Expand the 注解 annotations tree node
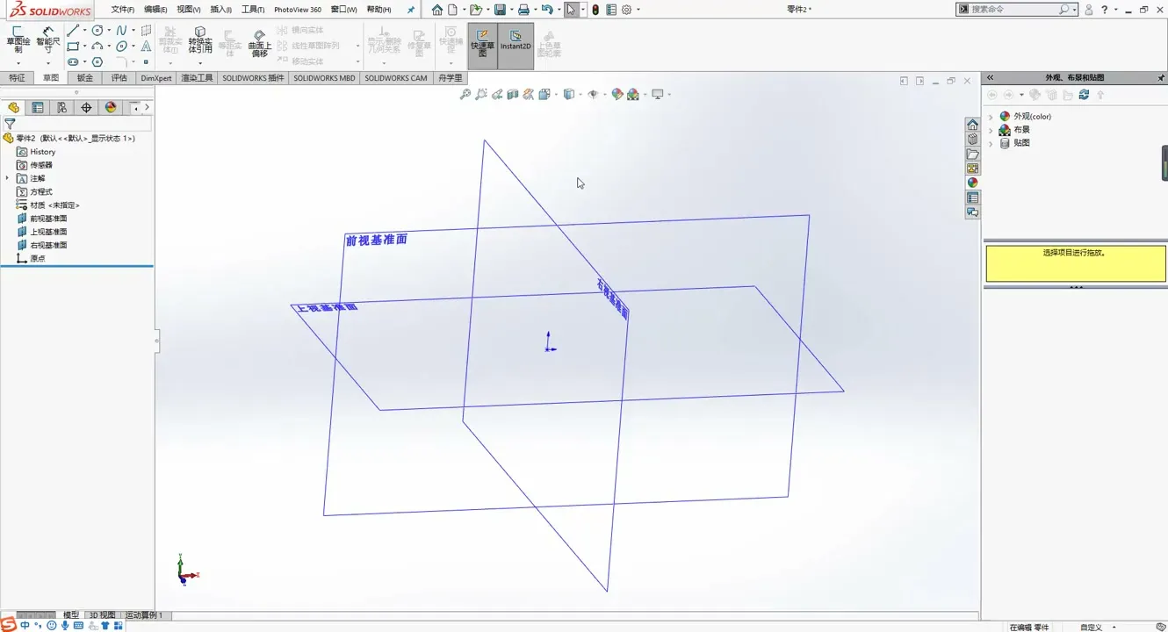This screenshot has width=1168, height=632. click(8, 178)
